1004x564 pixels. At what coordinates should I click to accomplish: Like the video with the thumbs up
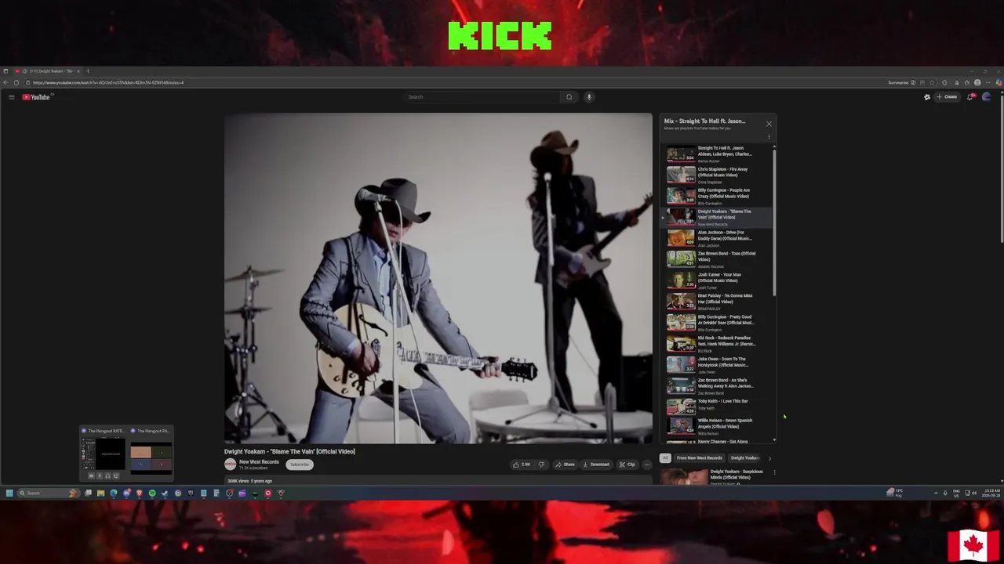pyautogui.click(x=522, y=465)
